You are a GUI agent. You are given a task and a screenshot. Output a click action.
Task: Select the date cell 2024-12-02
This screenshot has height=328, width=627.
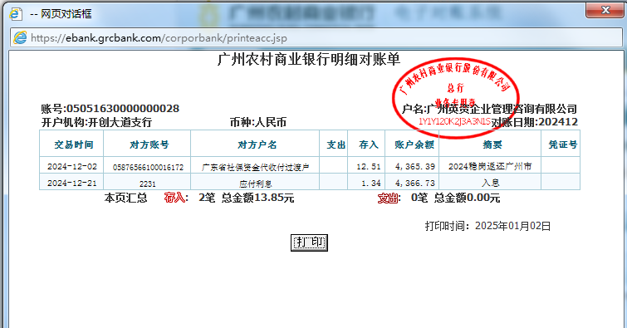pos(72,166)
